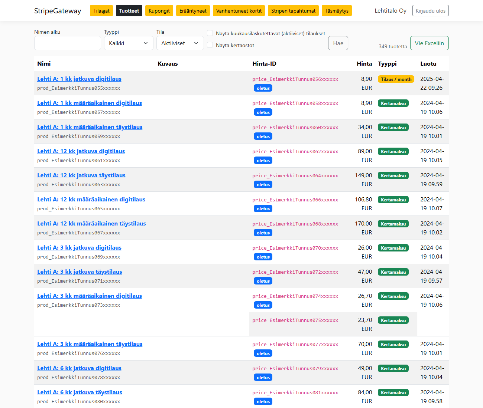Open Lehti A: 12 kk määräaikainen digitilaus
Image resolution: width=483 pixels, height=408 pixels.
[91, 199]
